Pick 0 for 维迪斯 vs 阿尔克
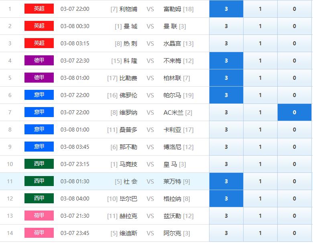 295,233
